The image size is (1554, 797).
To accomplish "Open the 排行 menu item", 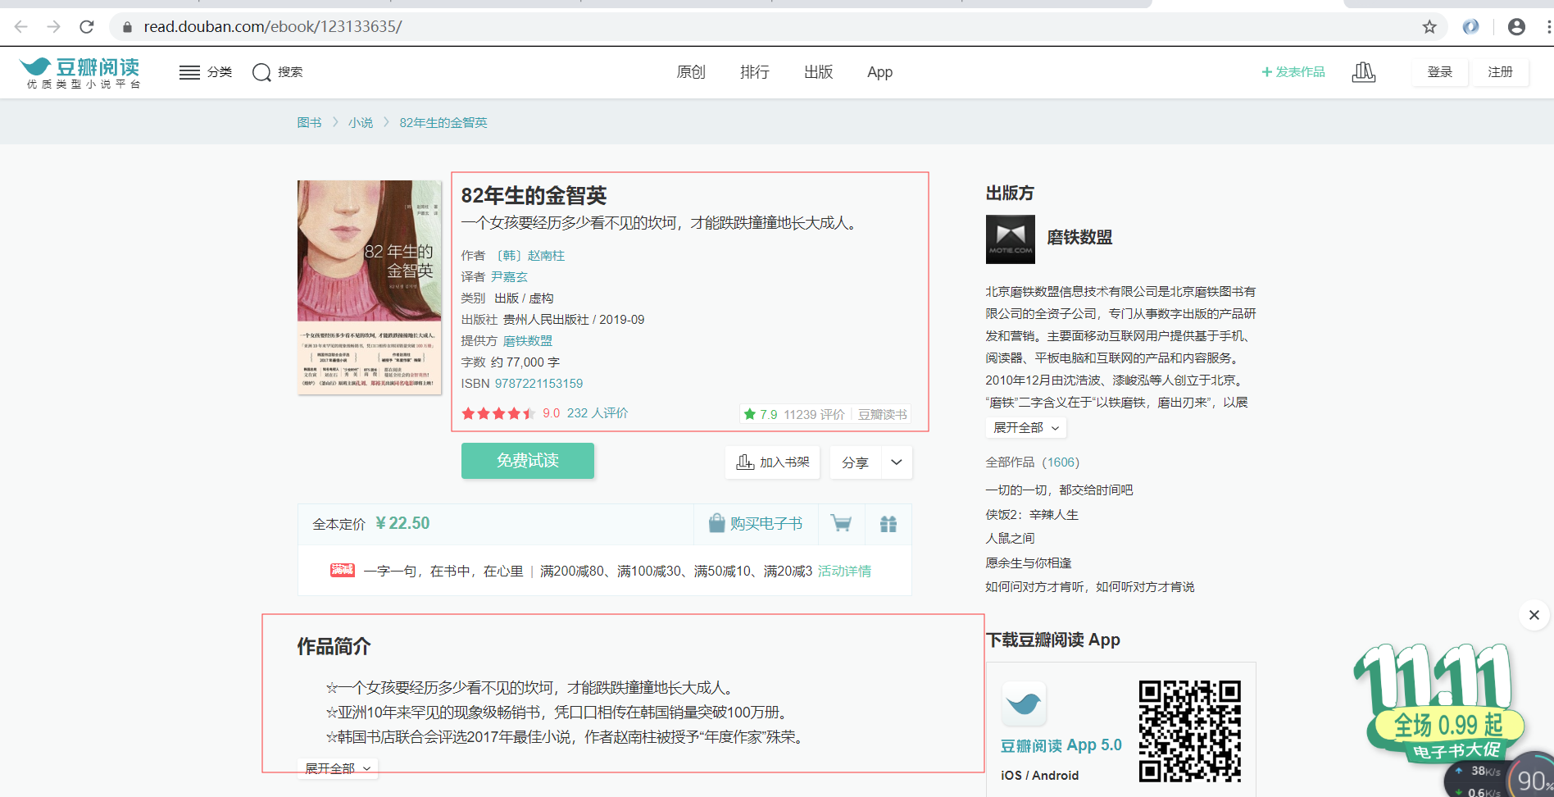I will pyautogui.click(x=754, y=72).
